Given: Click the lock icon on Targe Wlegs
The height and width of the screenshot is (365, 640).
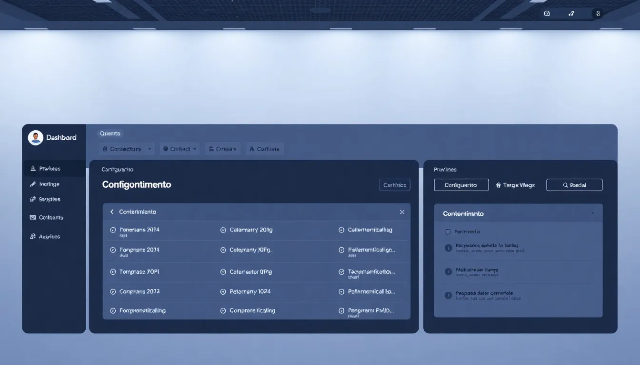Looking at the screenshot, I should tap(498, 185).
